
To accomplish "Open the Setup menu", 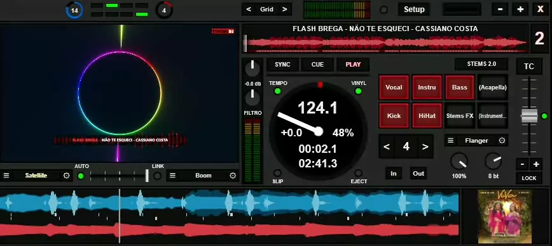I will 414,10.
